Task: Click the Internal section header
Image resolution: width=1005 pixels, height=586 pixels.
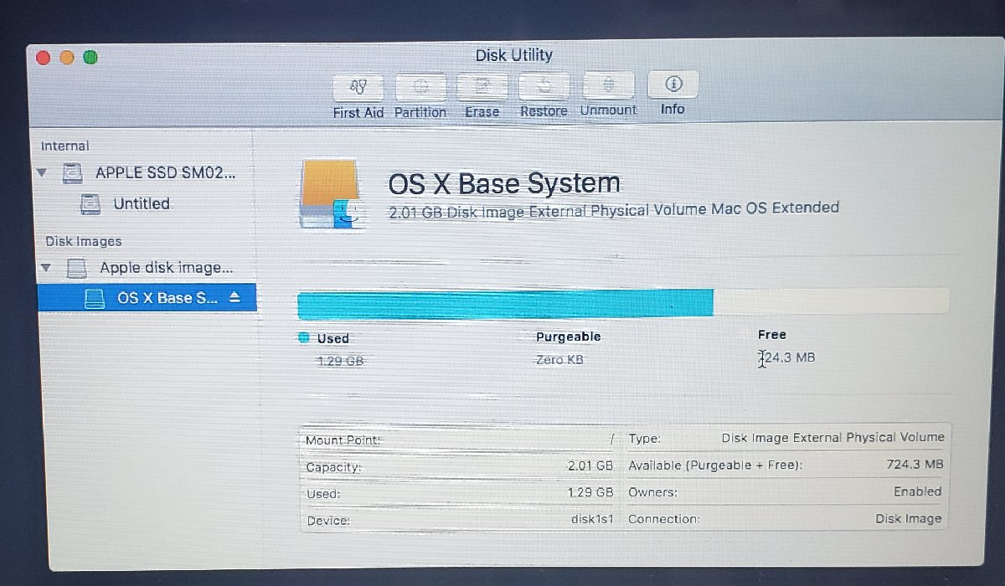Action: [65, 146]
